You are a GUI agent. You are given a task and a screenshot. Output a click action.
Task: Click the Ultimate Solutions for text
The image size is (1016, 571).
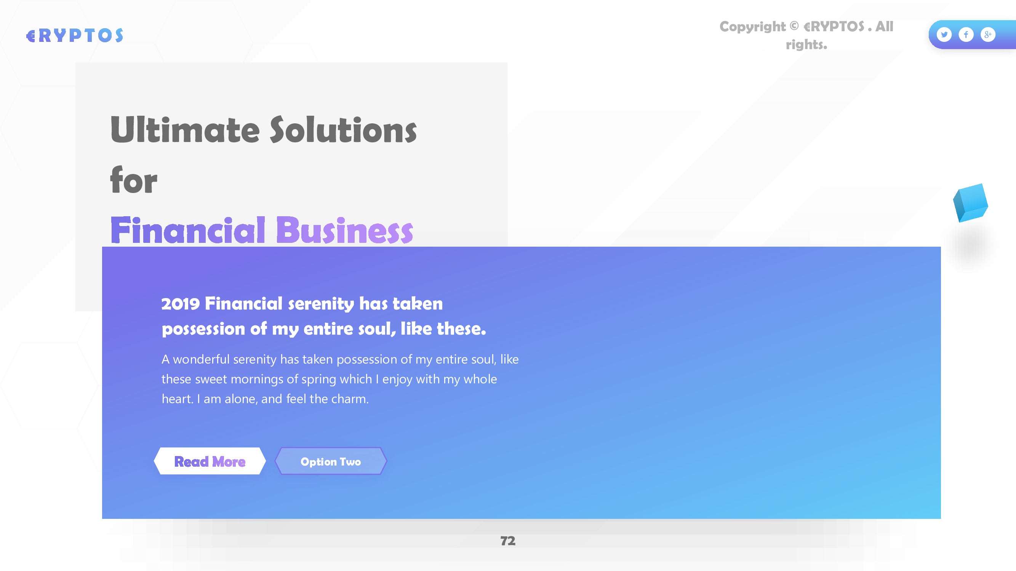tap(264, 151)
